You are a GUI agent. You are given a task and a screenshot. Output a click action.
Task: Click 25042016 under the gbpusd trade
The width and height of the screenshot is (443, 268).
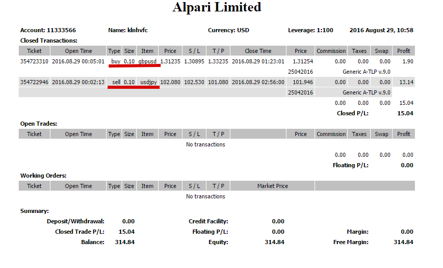pos(301,72)
